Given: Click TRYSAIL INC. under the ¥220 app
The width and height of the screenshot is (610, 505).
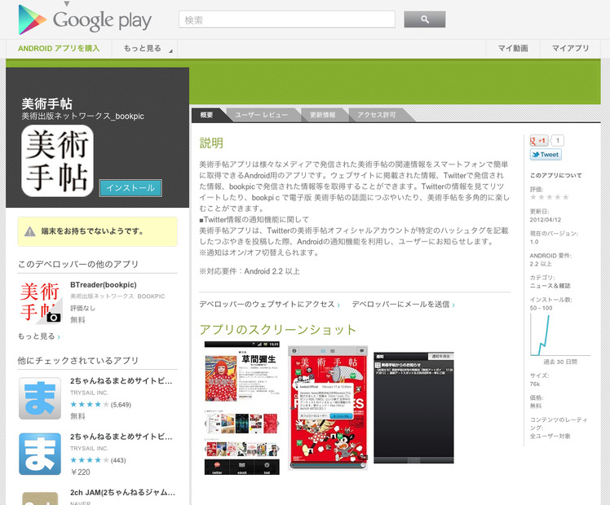Looking at the screenshot, I should point(89,448).
